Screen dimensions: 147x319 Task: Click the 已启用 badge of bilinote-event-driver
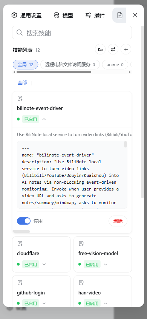point(31,119)
